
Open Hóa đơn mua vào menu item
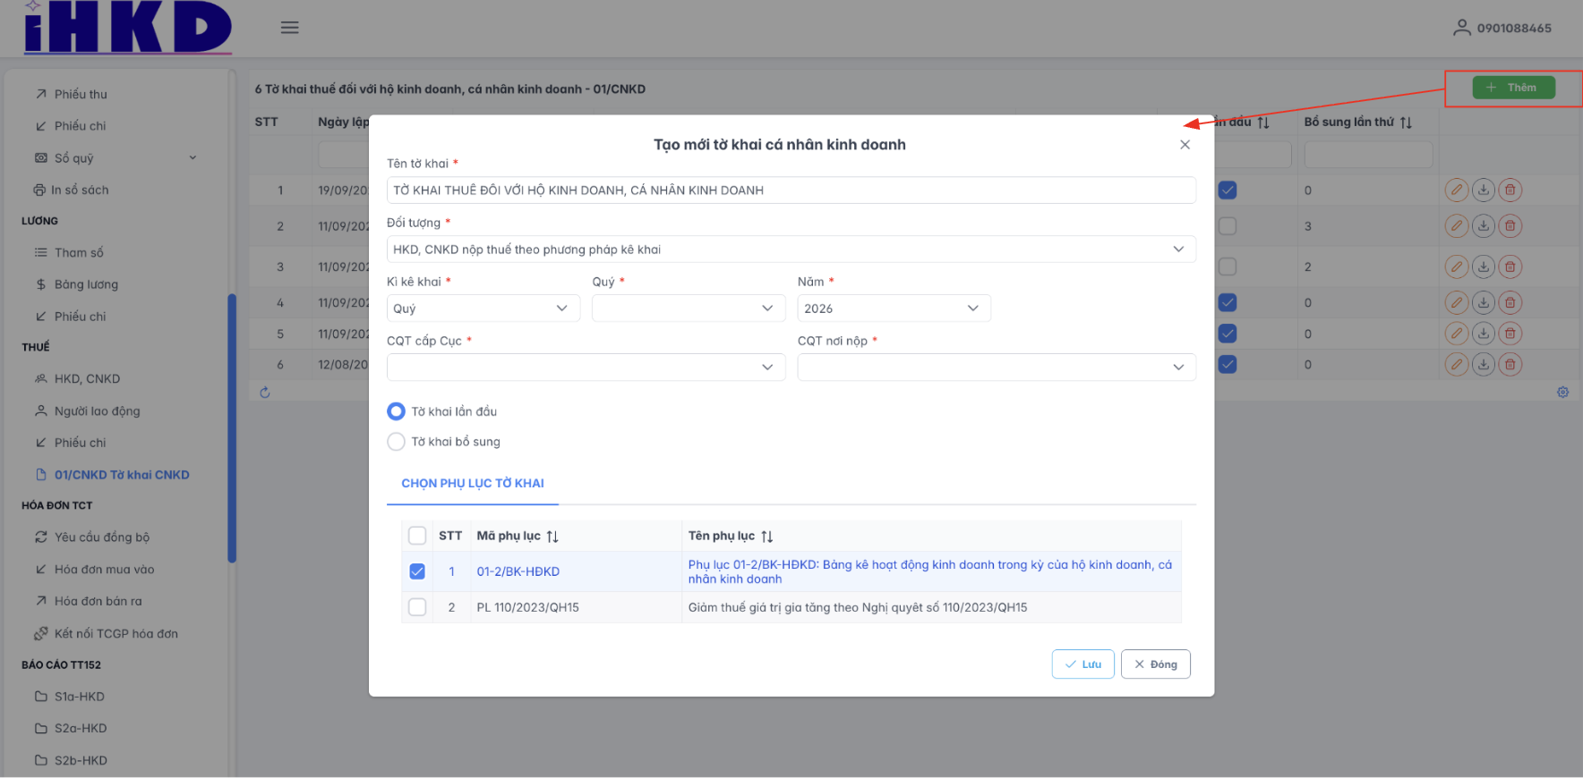(104, 570)
